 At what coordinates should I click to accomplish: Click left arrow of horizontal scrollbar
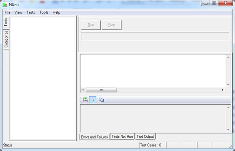pos(83,90)
